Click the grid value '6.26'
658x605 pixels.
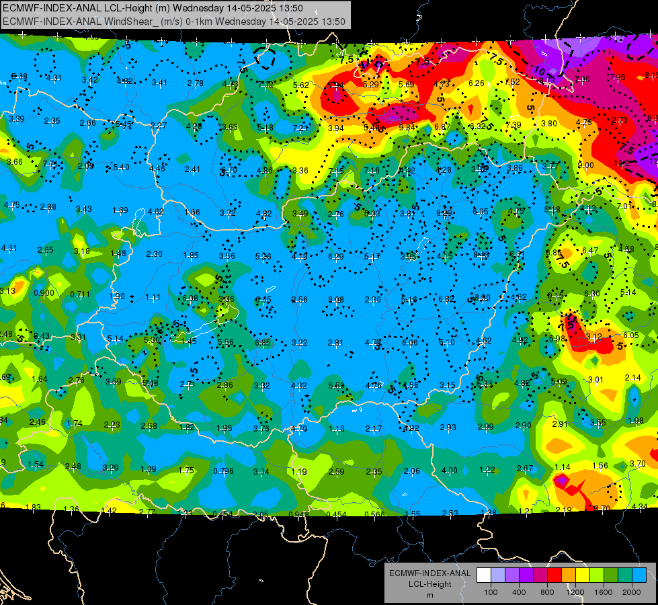click(x=477, y=83)
